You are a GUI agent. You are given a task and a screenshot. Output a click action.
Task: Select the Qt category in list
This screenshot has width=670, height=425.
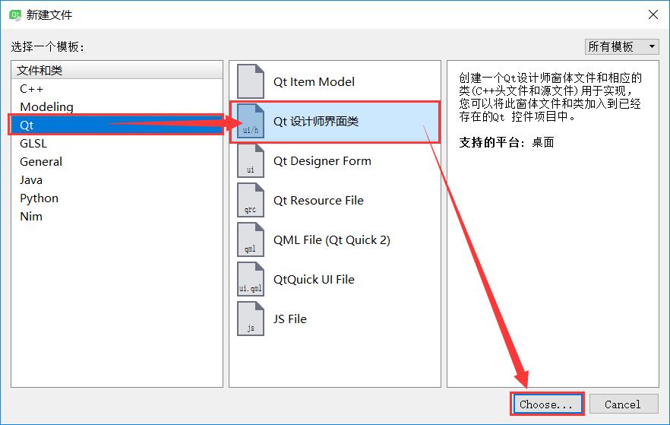click(27, 125)
